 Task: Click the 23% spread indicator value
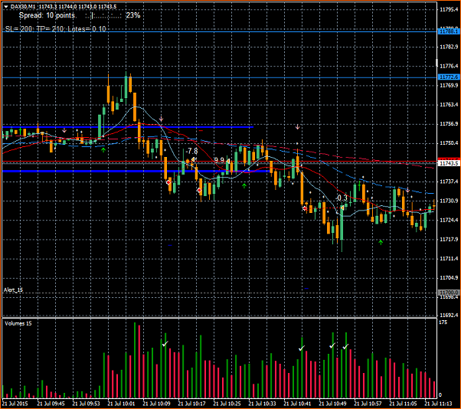click(x=133, y=15)
